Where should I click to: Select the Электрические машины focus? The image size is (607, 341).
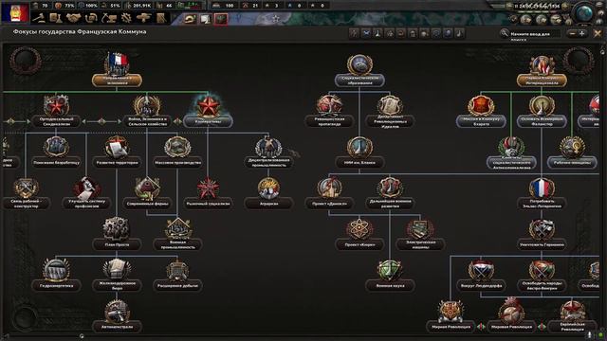[x=420, y=235]
